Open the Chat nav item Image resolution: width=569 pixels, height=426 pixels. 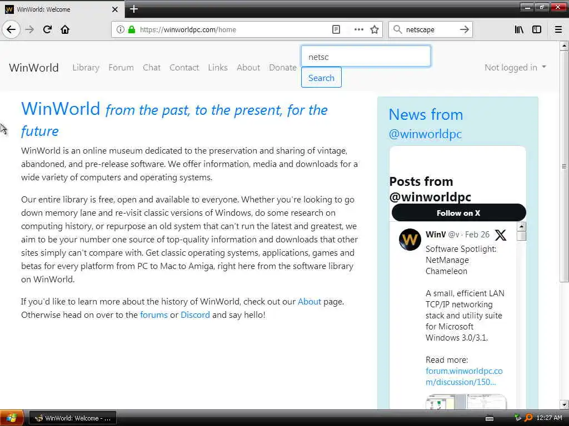point(151,67)
